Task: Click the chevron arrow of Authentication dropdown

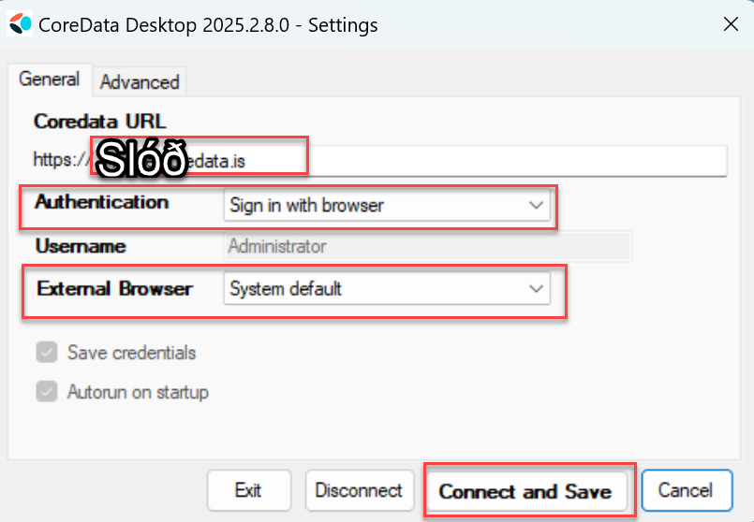Action: pyautogui.click(x=536, y=205)
